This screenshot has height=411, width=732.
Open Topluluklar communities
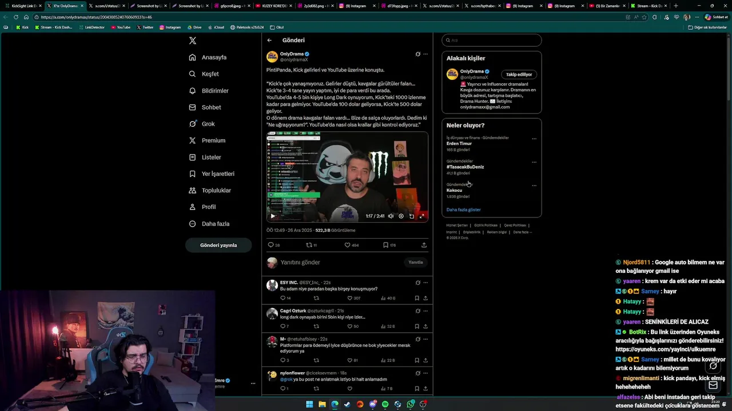(x=210, y=190)
